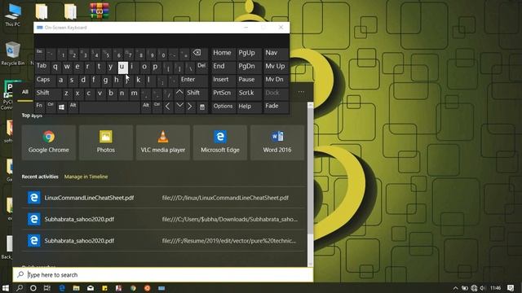Select the All tab in search panel
This screenshot has width=522, height=293.
pyautogui.click(x=25, y=92)
